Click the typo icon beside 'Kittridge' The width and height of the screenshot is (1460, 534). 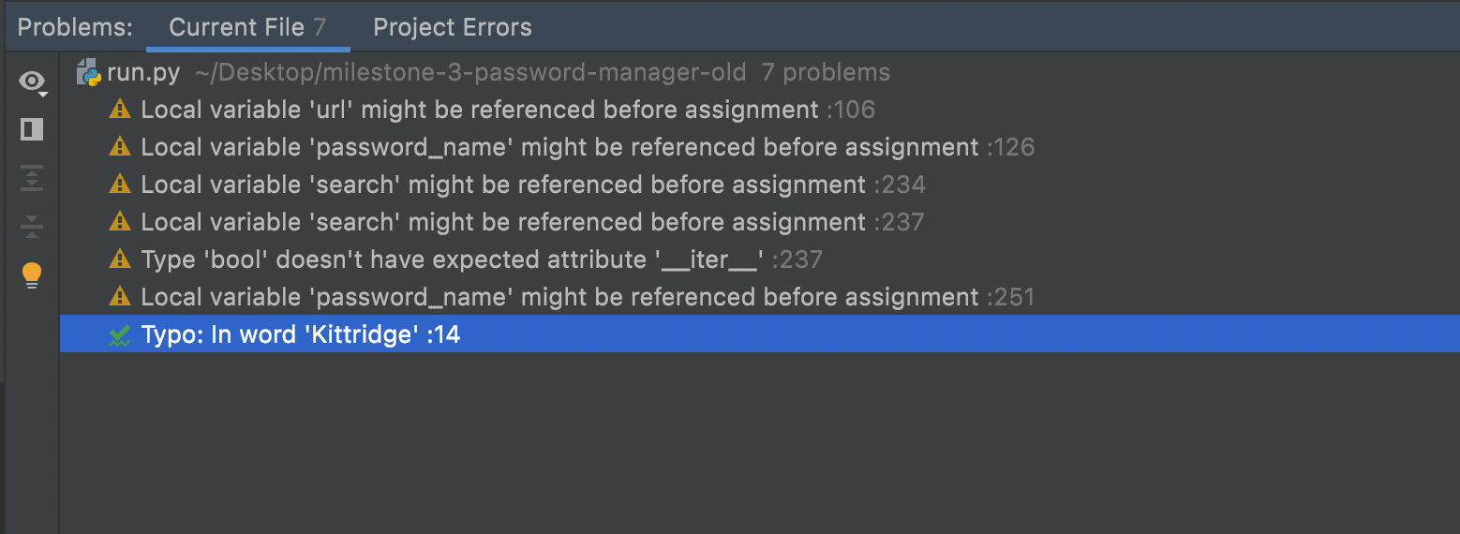[x=120, y=335]
